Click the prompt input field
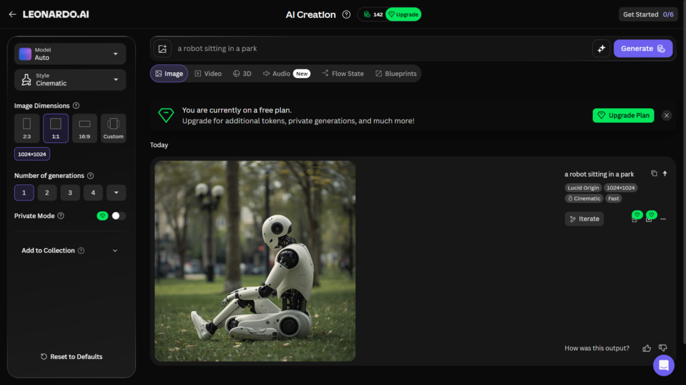686x385 pixels. tap(381, 48)
